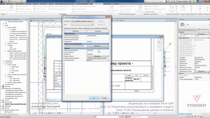Switch to the Архитектура ribbon tab
This screenshot has height=118, width=210.
[10, 4]
